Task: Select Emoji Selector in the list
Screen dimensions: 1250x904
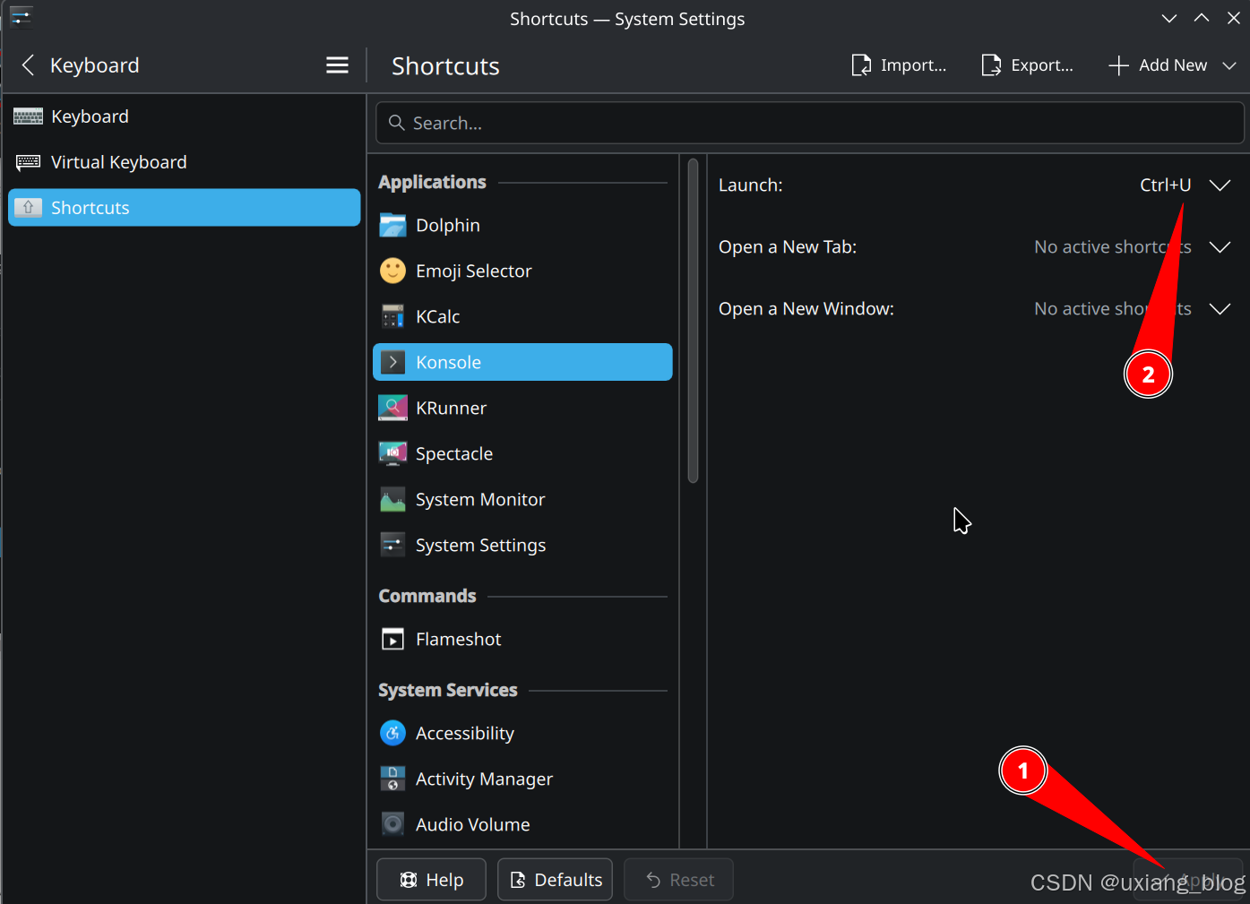Action: 522,271
